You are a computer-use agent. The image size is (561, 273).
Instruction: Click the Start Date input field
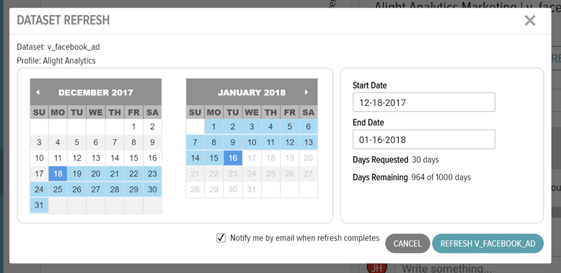(424, 102)
